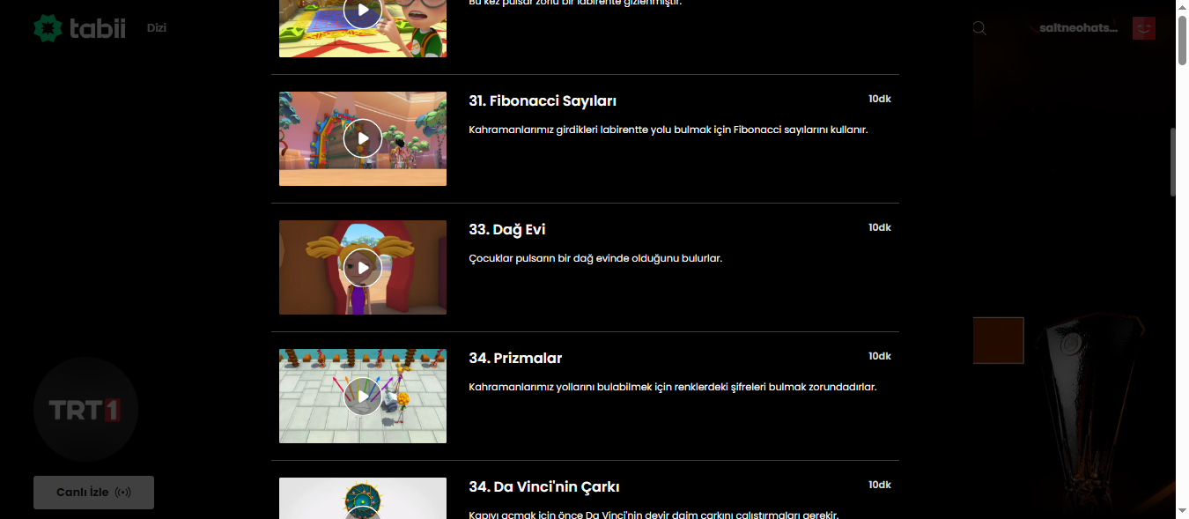Play the Fibonacci Sayıları episode
This screenshot has width=1189, height=519.
(x=363, y=138)
